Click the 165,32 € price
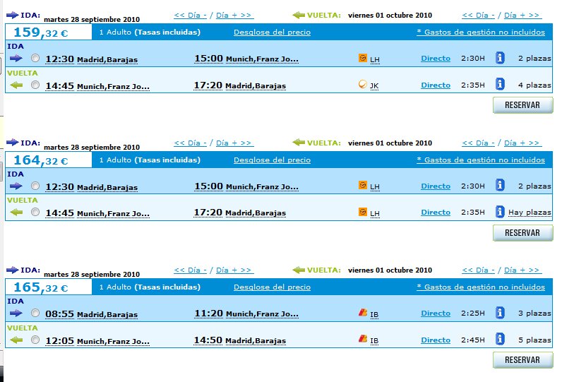This screenshot has width=574, height=382. 41,287
